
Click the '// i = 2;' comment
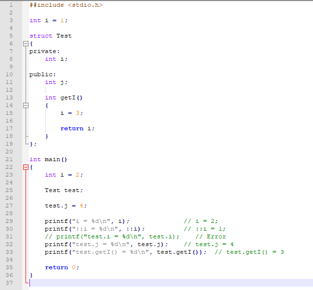click(x=201, y=221)
